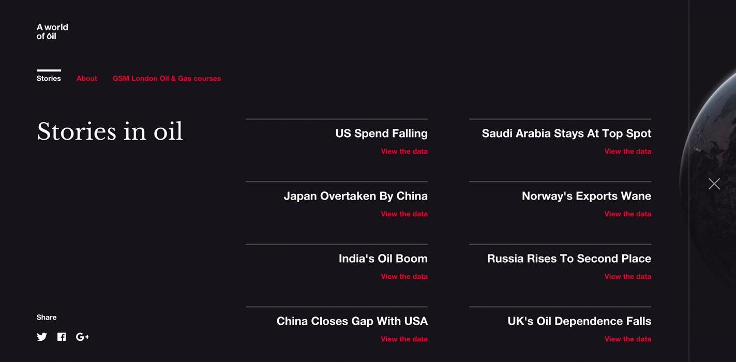Close the stories panel with the X icon
The image size is (736, 362).
(x=714, y=184)
